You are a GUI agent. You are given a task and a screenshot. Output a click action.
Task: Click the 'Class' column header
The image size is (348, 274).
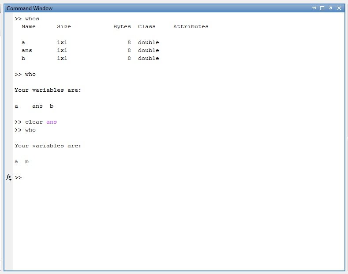pyautogui.click(x=147, y=26)
